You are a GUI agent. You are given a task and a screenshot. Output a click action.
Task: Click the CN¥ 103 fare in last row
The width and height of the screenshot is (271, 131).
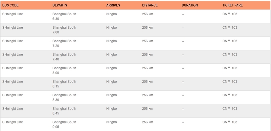230,122
